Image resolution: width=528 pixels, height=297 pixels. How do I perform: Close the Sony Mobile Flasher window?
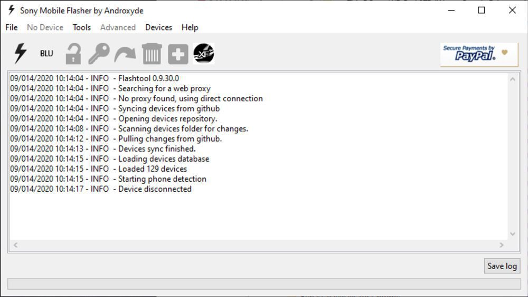coord(512,10)
